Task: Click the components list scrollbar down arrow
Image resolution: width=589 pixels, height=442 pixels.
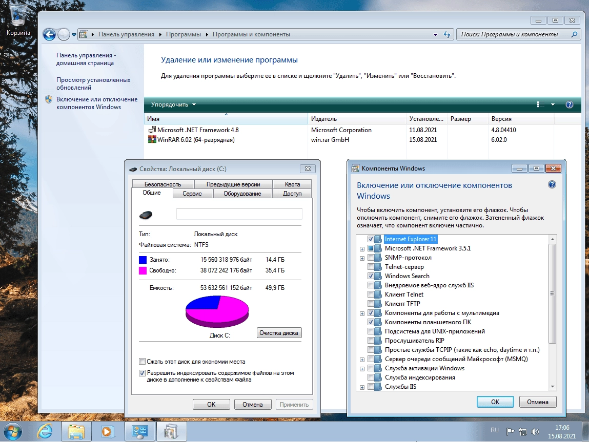Action: pyautogui.click(x=553, y=387)
